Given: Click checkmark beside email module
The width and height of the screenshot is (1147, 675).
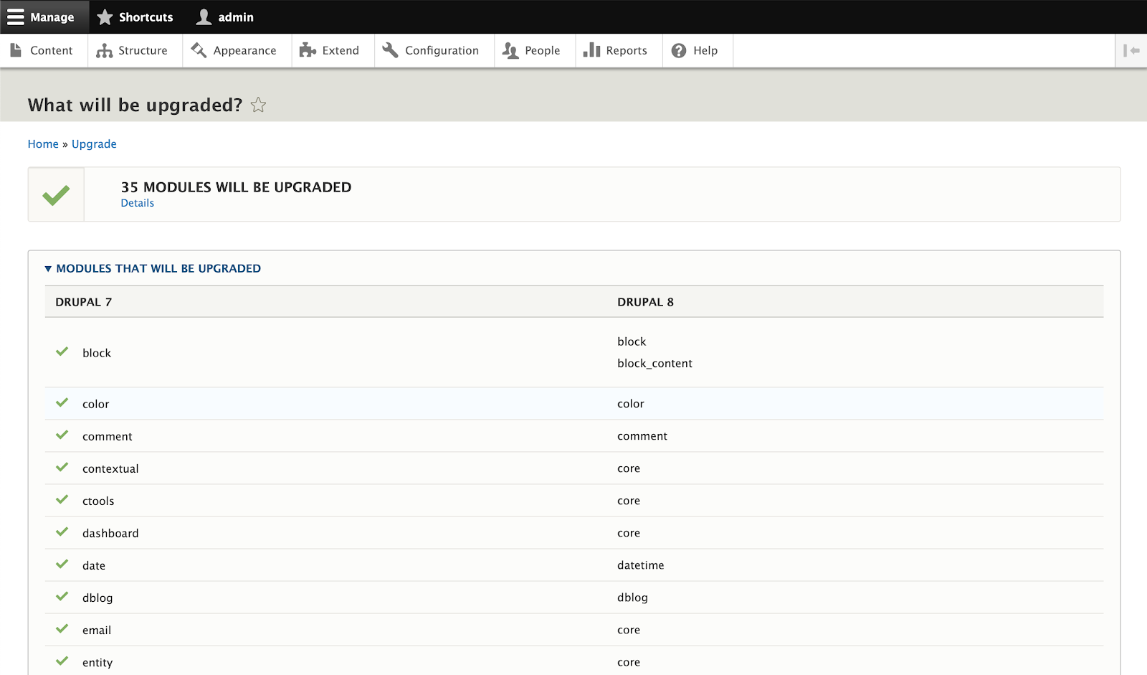Looking at the screenshot, I should coord(62,628).
